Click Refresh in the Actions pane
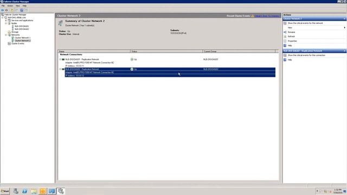 click(x=291, y=36)
